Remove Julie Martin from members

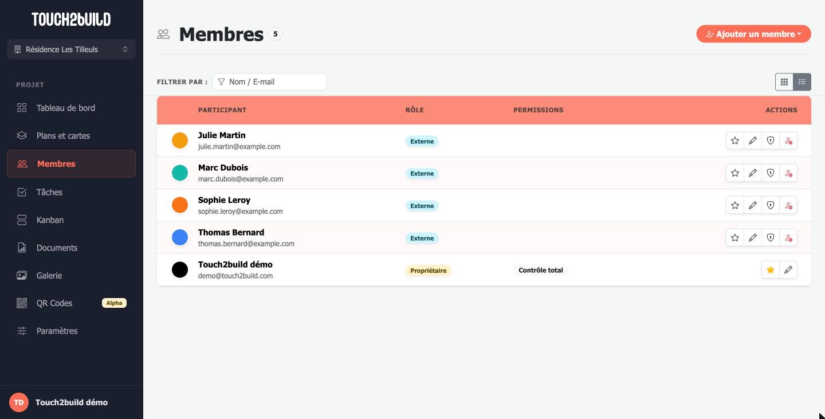(788, 140)
